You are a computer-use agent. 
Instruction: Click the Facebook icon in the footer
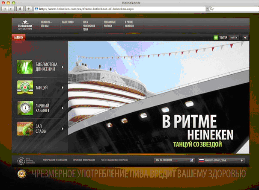192,160
